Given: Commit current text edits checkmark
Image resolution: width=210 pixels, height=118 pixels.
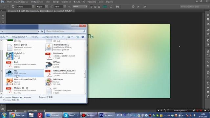Looking at the screenshot, I should pyautogui.click(x=138, y=7).
